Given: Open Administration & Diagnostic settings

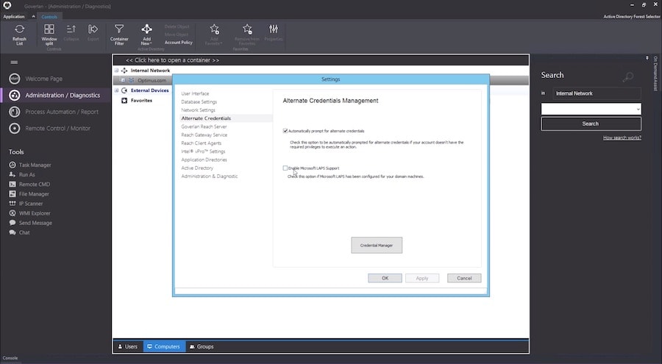Looking at the screenshot, I should [210, 176].
